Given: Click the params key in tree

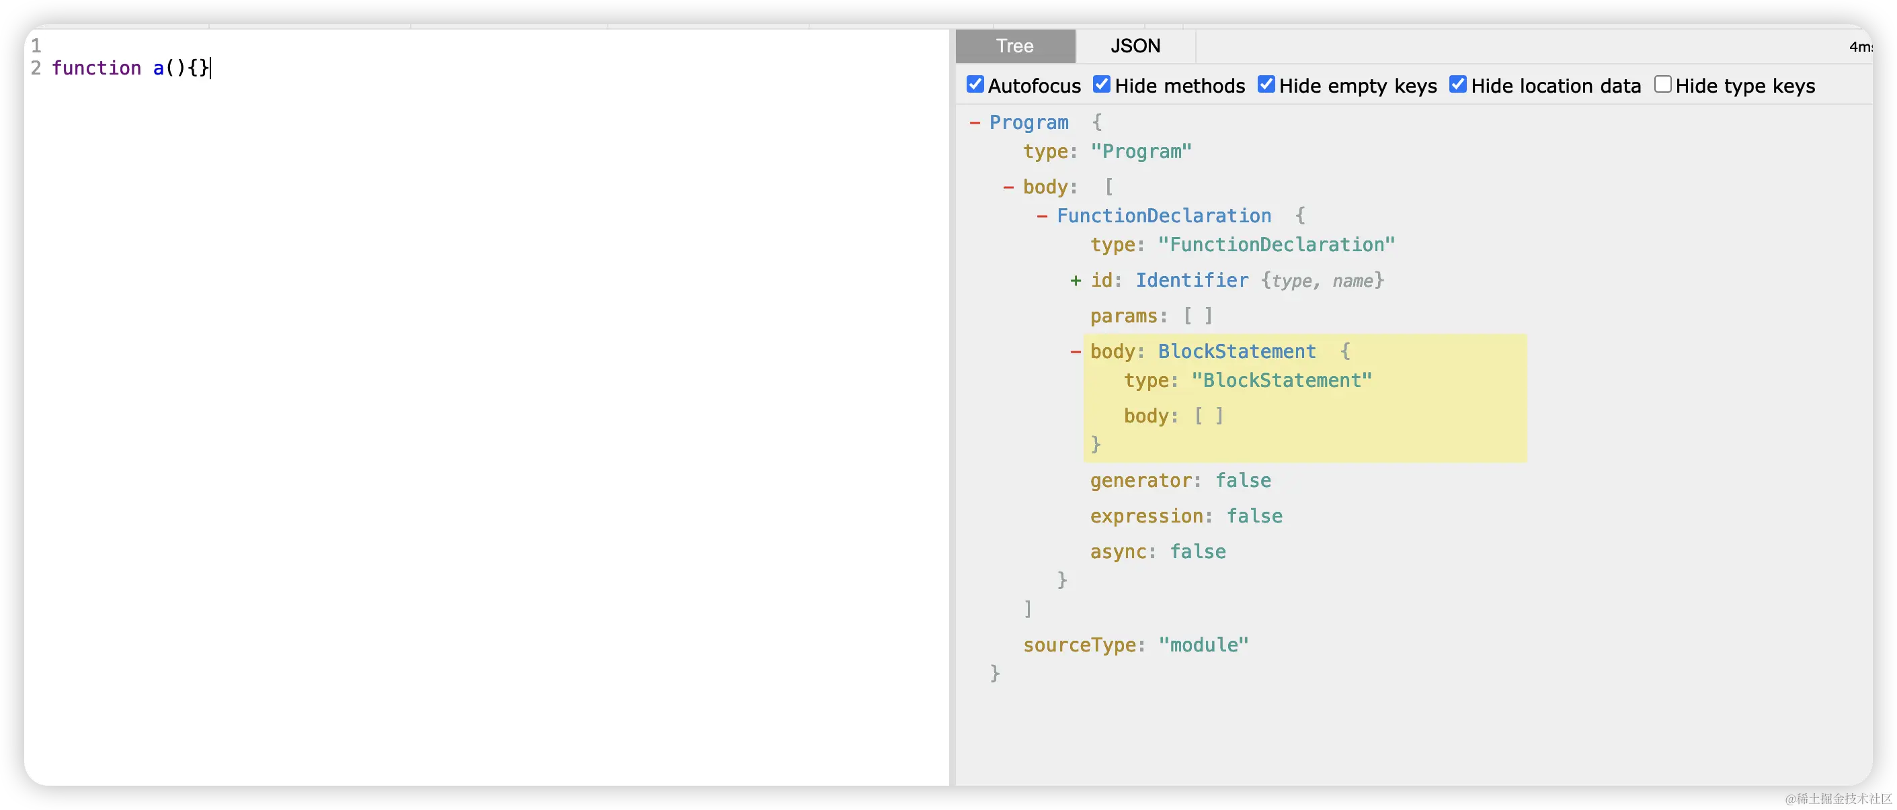Looking at the screenshot, I should point(1125,316).
